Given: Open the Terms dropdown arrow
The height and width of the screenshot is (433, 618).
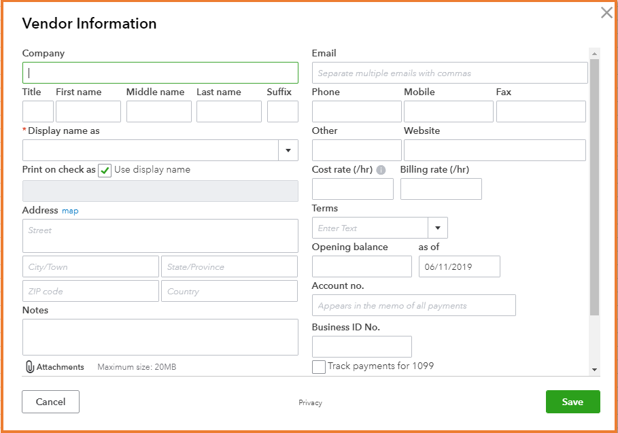Looking at the screenshot, I should click(437, 228).
